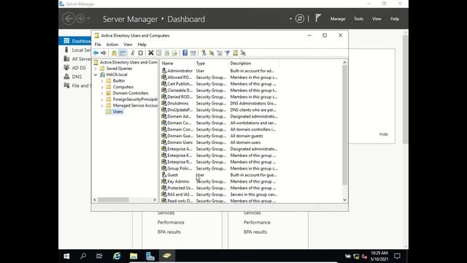
Task: Click the Forward arrow in the ADUC toolbar
Action: click(x=104, y=53)
